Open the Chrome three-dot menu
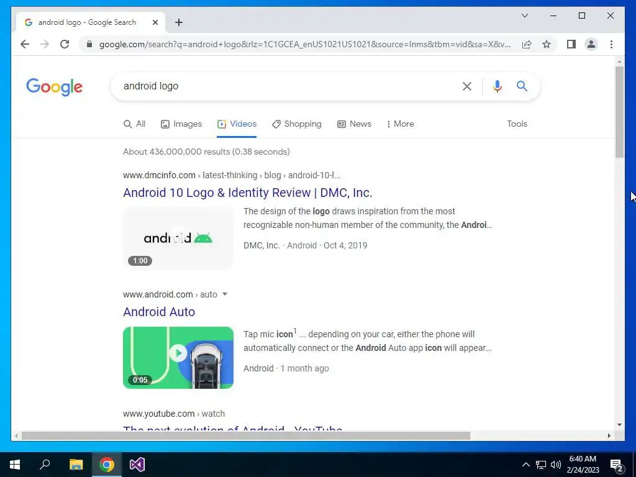This screenshot has width=636, height=477. click(611, 44)
